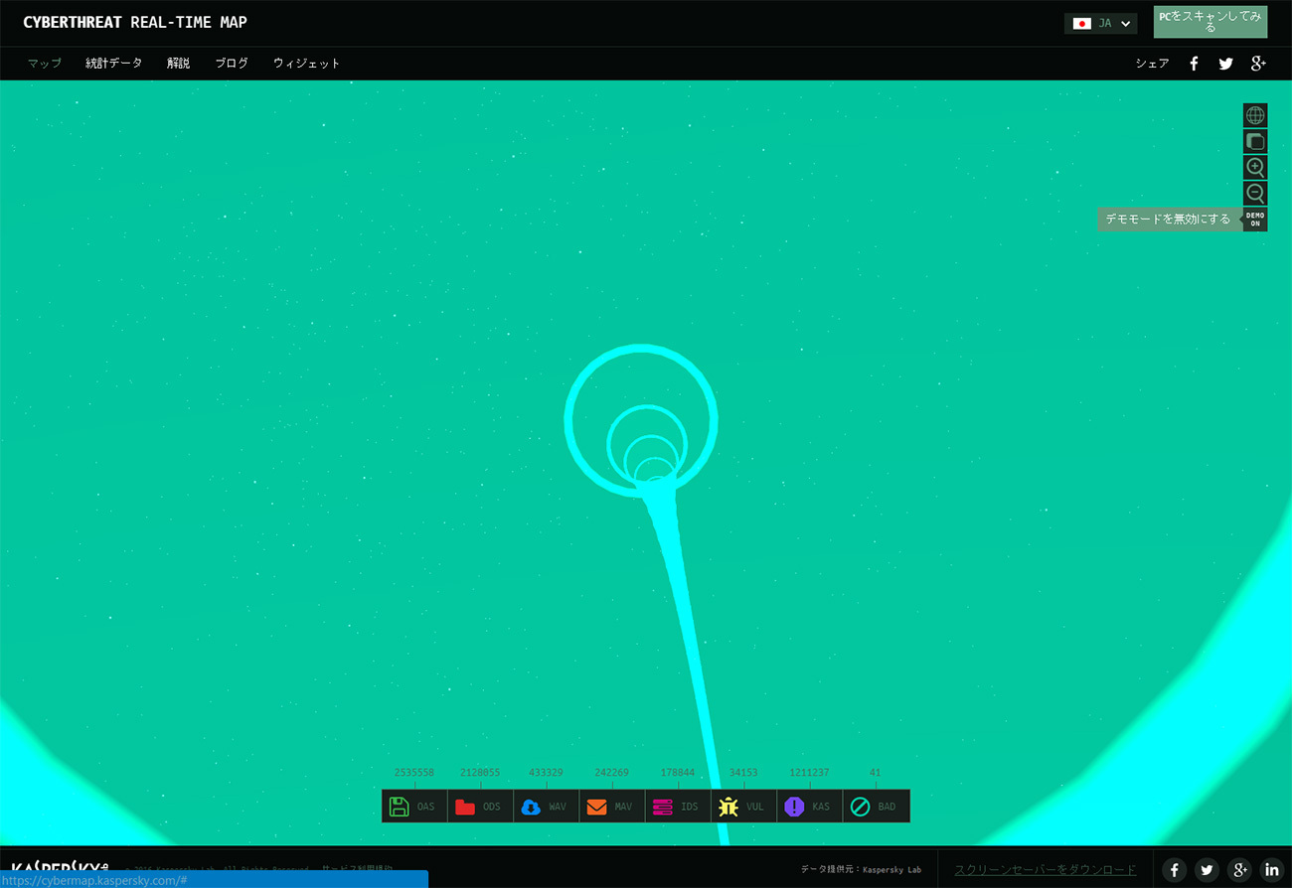This screenshot has width=1292, height=888.
Task: Toggle WAV cloud download detection filter
Action: (546, 807)
